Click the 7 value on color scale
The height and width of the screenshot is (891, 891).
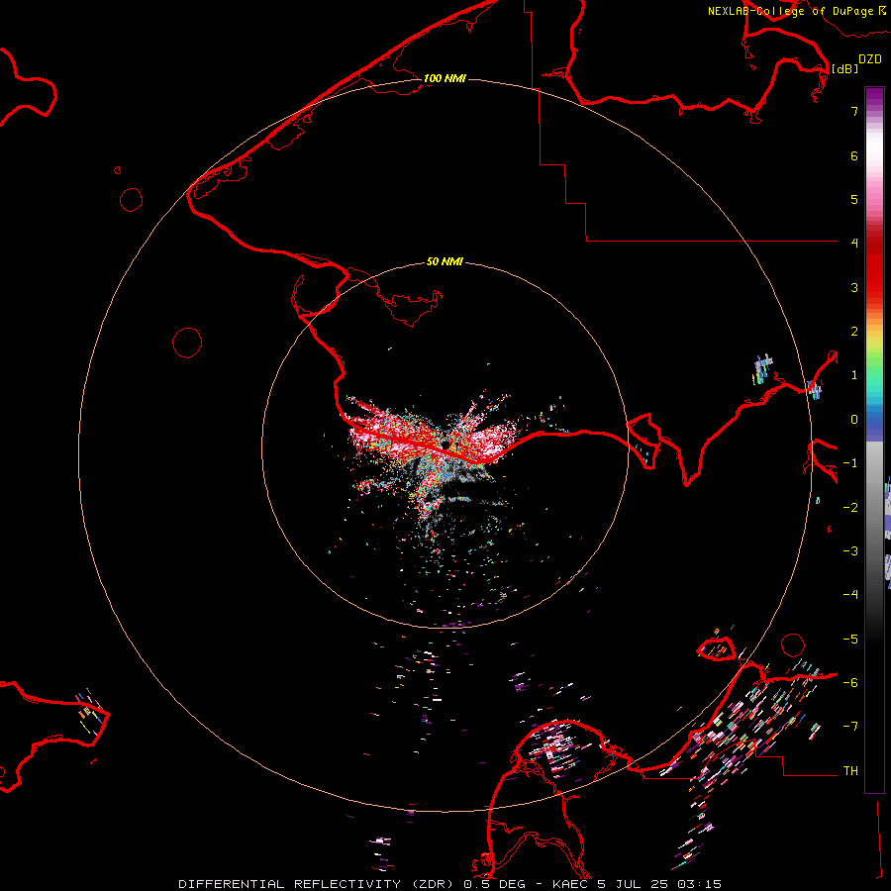(854, 111)
